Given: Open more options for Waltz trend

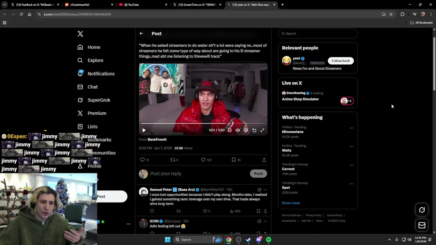Looking at the screenshot, I should (352, 147).
